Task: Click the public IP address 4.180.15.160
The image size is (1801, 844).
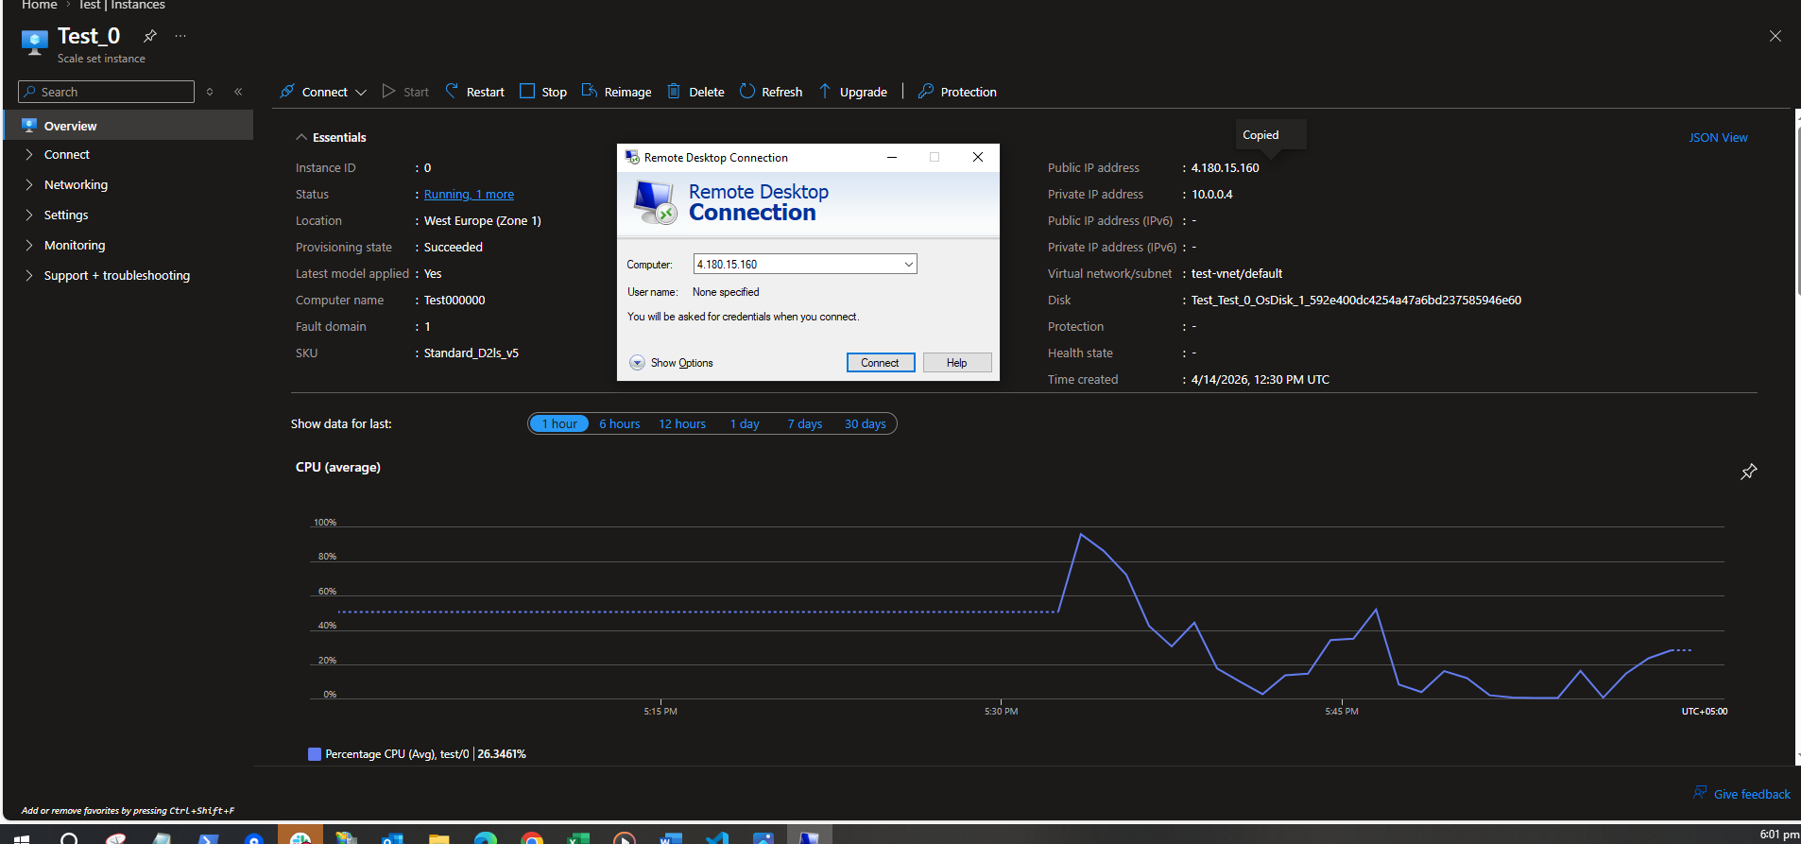Action: click(1225, 168)
